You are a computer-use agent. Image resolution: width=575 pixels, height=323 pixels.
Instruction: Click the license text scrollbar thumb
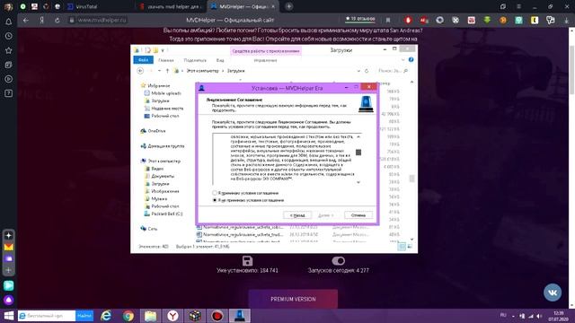358,153
